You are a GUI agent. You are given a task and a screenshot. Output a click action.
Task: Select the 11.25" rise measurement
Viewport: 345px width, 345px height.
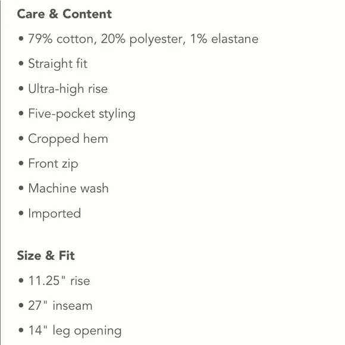59,281
